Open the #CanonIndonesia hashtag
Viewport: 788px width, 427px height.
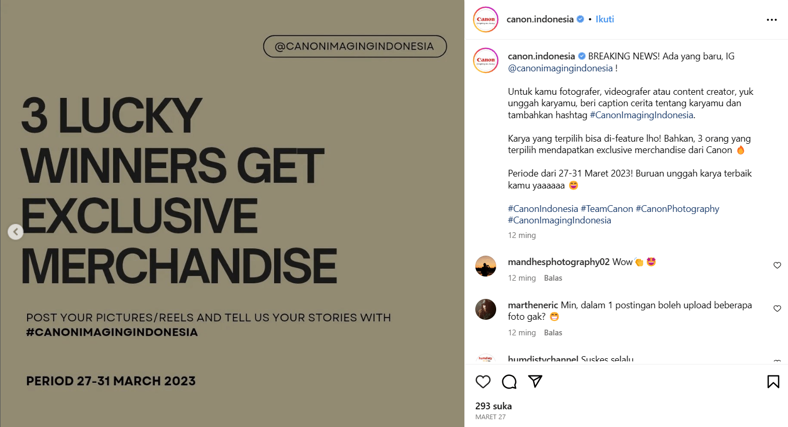coord(543,209)
